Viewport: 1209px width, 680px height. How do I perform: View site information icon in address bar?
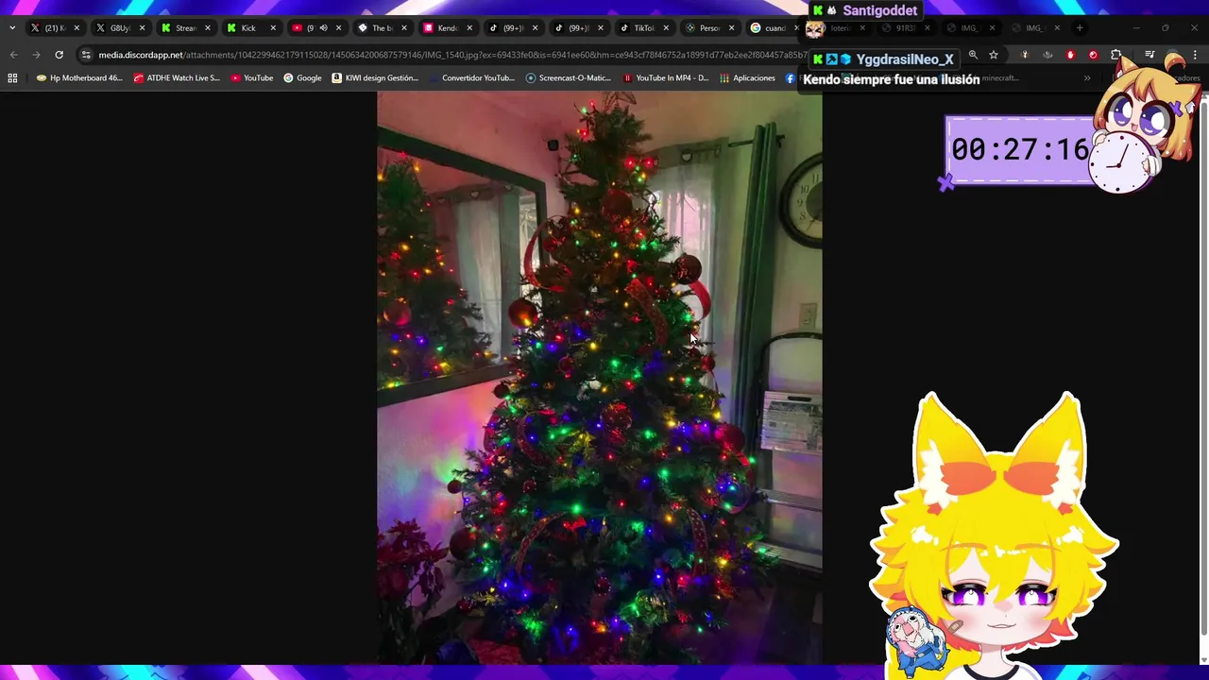tap(86, 55)
